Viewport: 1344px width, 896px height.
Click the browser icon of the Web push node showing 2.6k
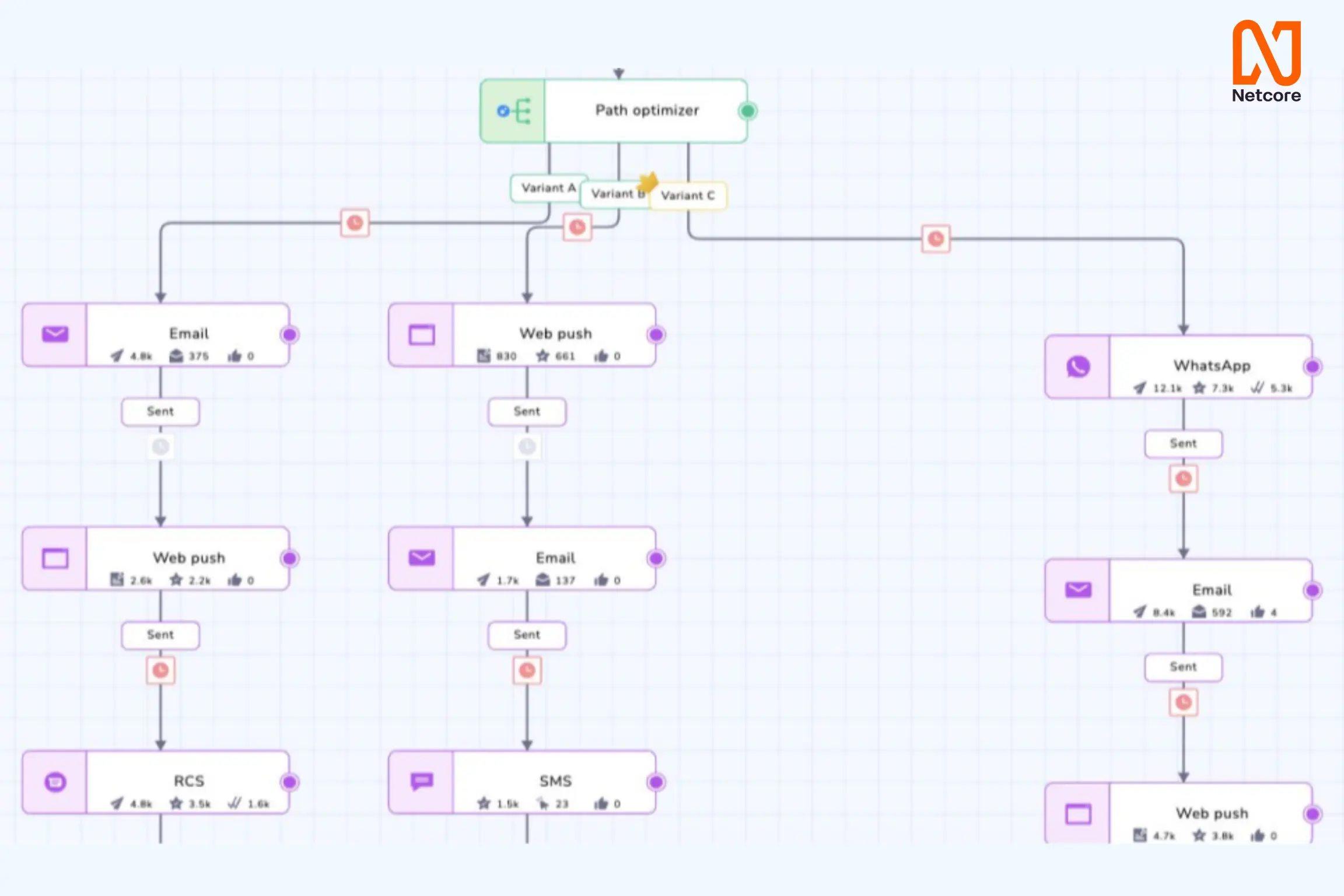coord(55,558)
